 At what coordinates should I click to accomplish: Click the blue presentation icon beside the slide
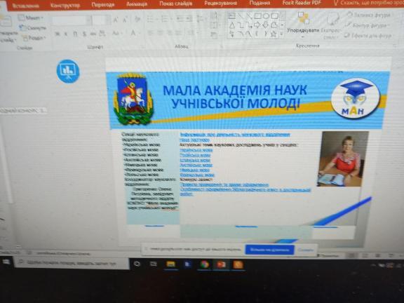pyautogui.click(x=68, y=71)
